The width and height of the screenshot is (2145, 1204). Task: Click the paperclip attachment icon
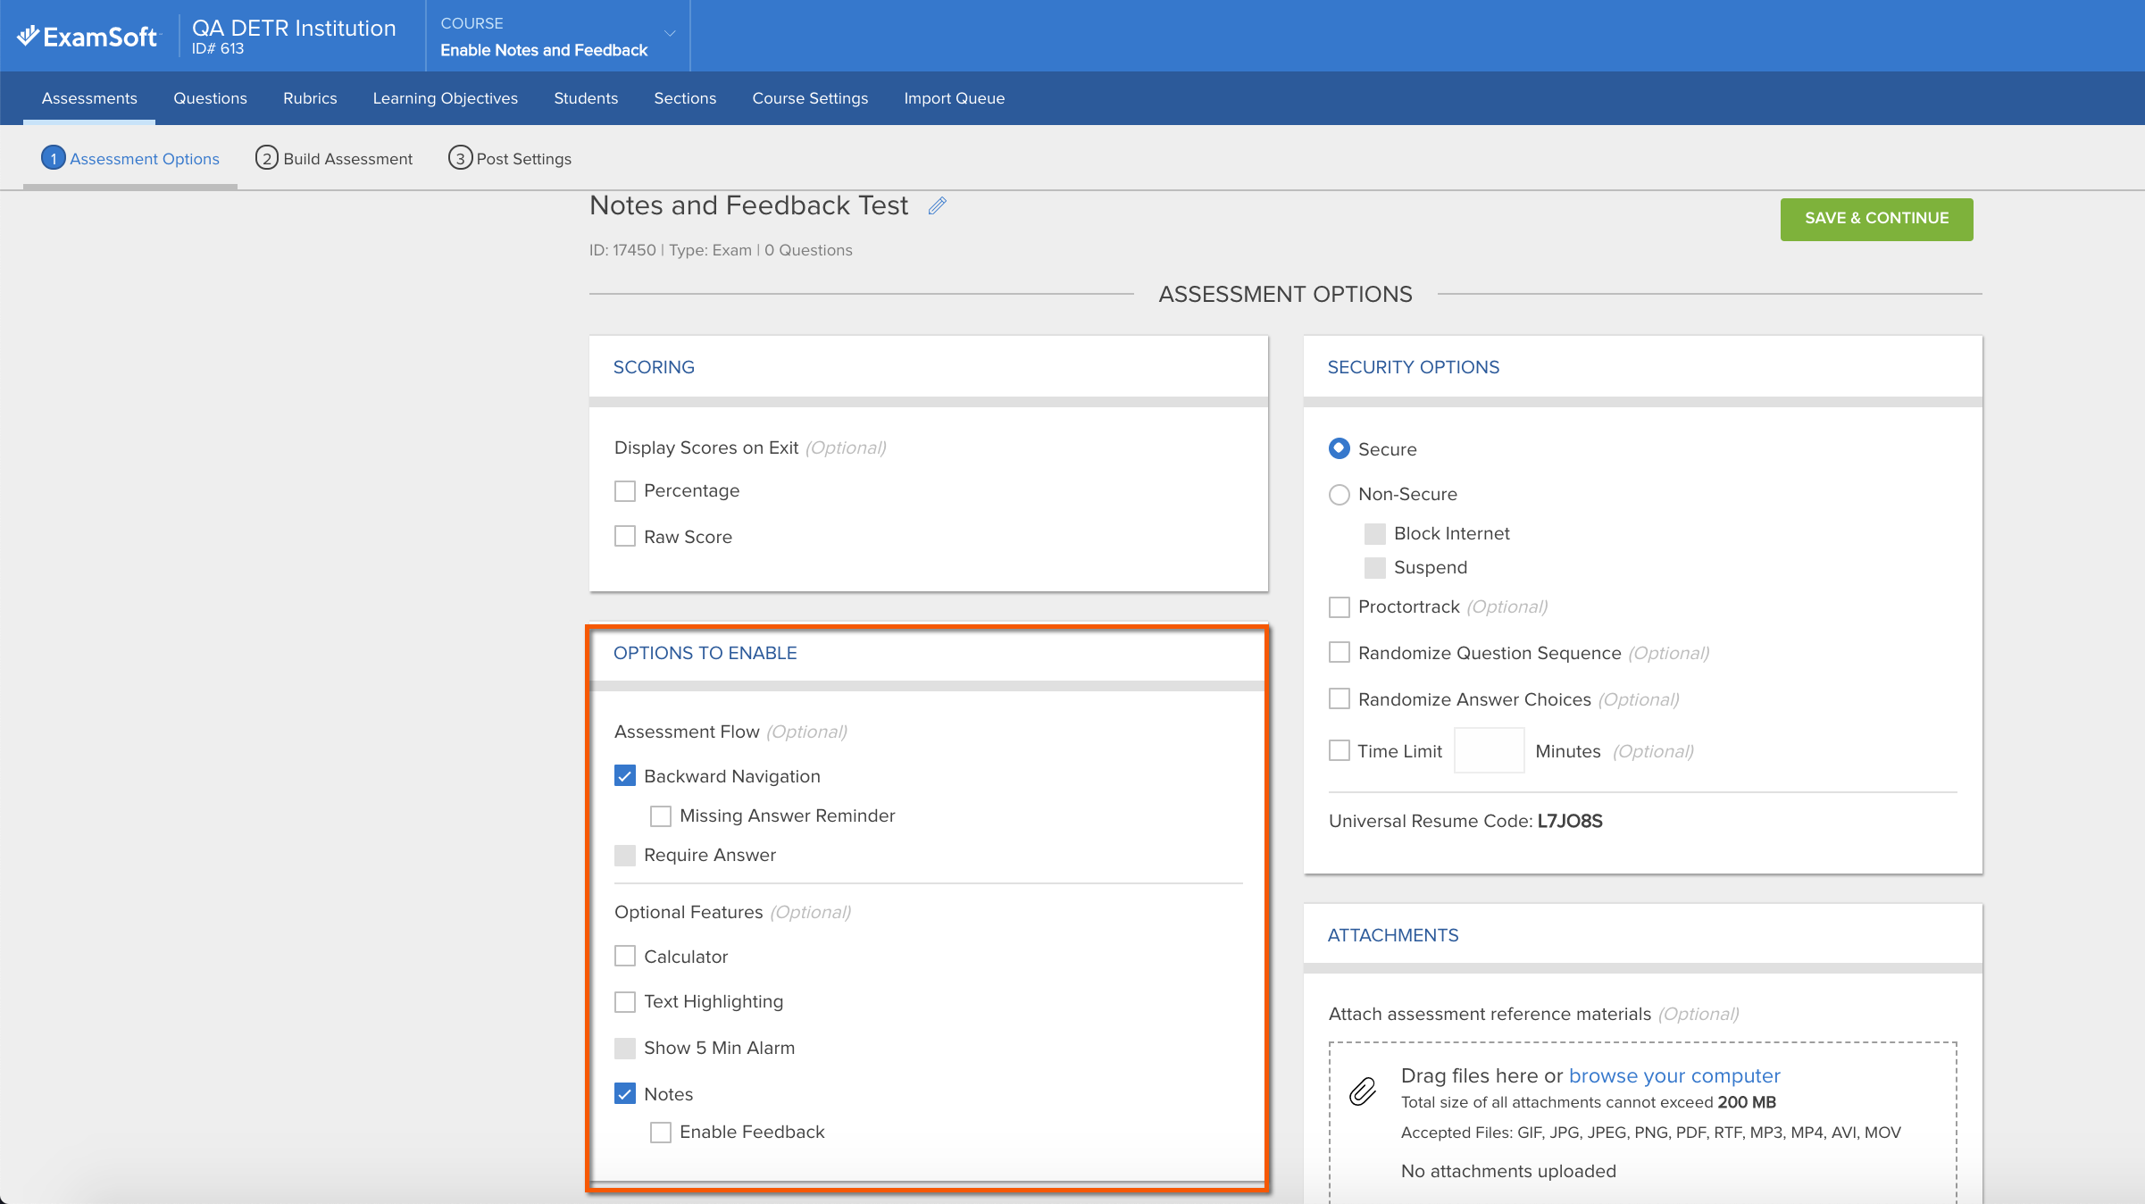coord(1362,1091)
